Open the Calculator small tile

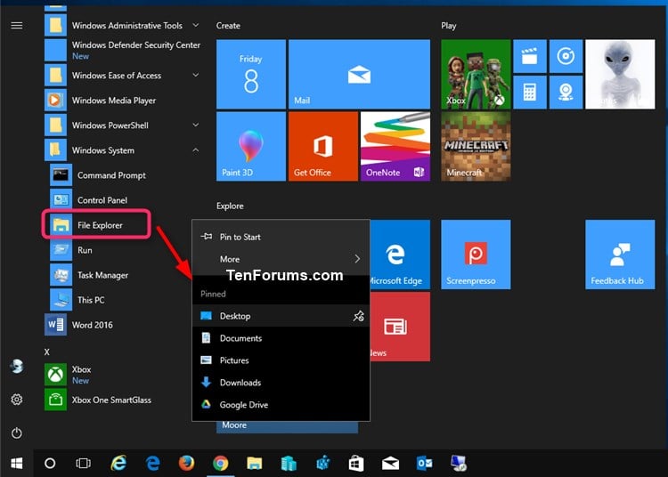(x=530, y=93)
